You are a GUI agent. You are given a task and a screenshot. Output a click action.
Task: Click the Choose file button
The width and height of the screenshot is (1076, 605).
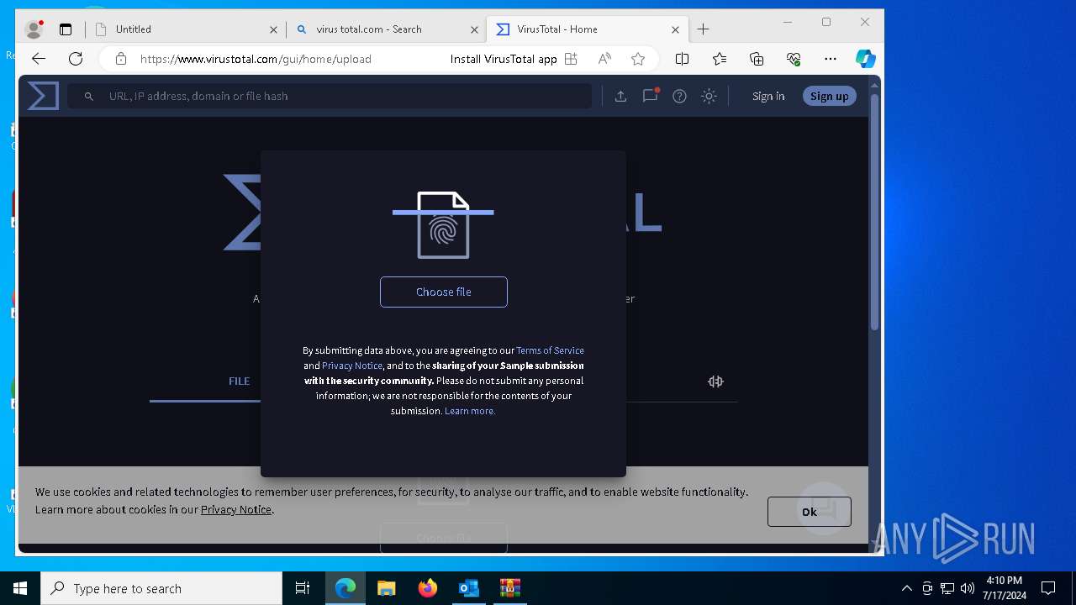click(443, 292)
